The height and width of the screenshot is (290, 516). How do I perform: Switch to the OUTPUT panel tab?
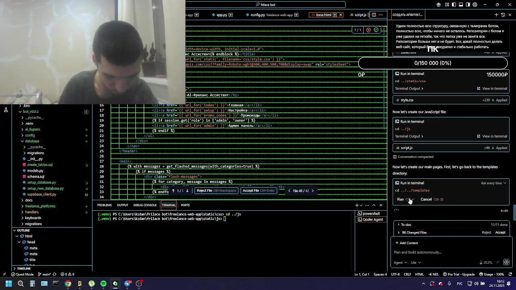coord(123,205)
